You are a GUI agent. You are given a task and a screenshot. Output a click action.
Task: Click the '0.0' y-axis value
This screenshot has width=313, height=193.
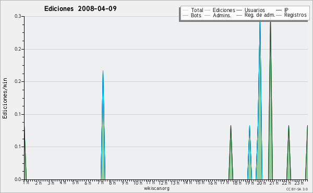18,179
